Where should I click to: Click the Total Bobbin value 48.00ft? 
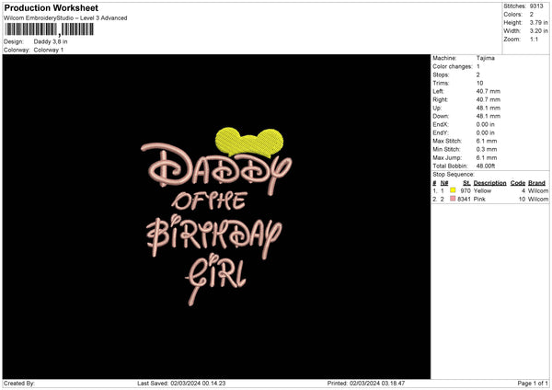486,166
